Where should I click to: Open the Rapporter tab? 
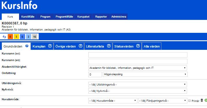coord(101,17)
